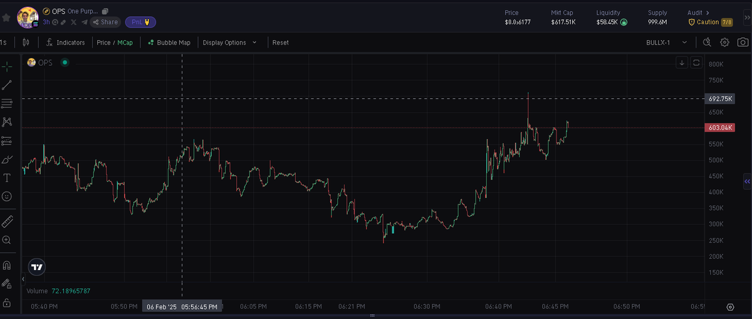This screenshot has width=752, height=319.
Task: Click the Caution 7/8 audit badge
Action: tap(711, 22)
